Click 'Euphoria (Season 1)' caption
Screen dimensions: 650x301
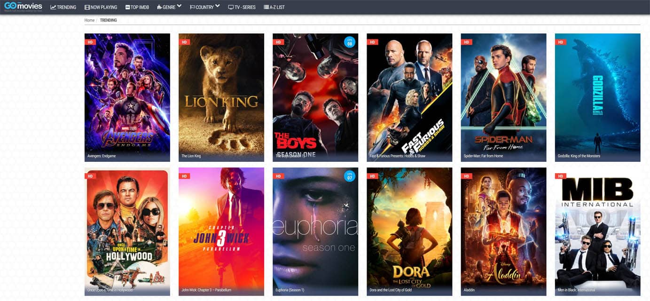point(290,290)
